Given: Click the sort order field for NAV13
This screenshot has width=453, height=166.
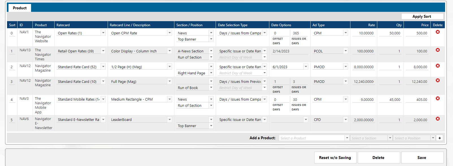Looking at the screenshot, I should (x=12, y=51).
